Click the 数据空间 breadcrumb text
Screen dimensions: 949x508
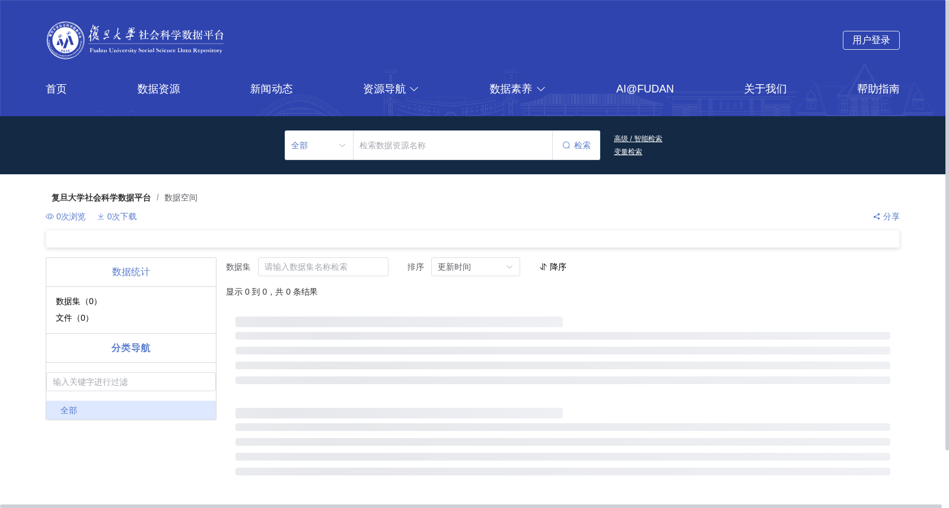click(x=181, y=197)
